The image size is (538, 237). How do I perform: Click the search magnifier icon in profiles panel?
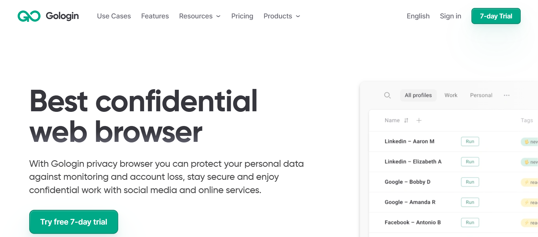click(387, 95)
